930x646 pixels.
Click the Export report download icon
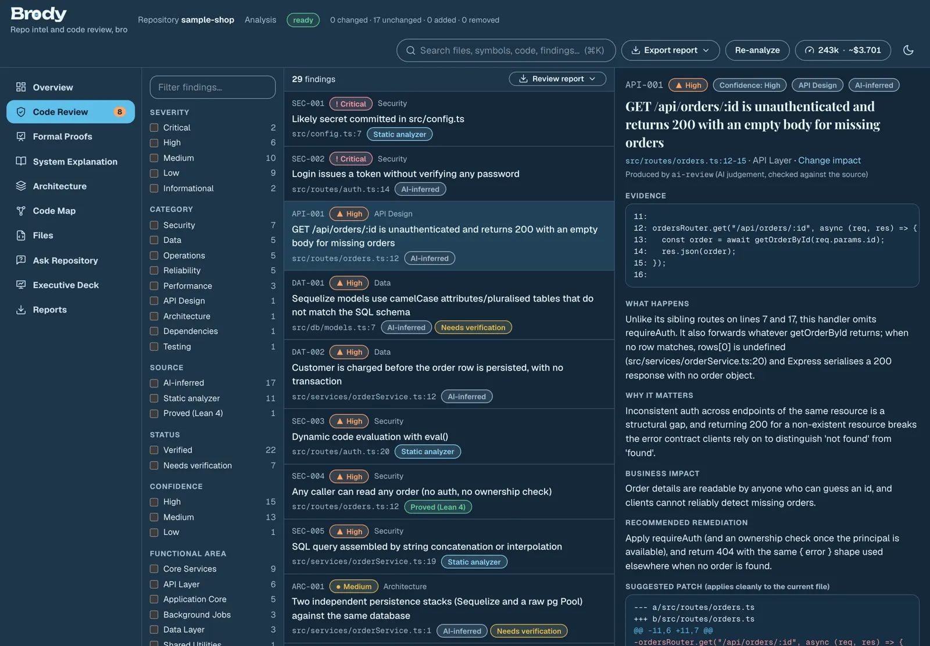coord(636,51)
